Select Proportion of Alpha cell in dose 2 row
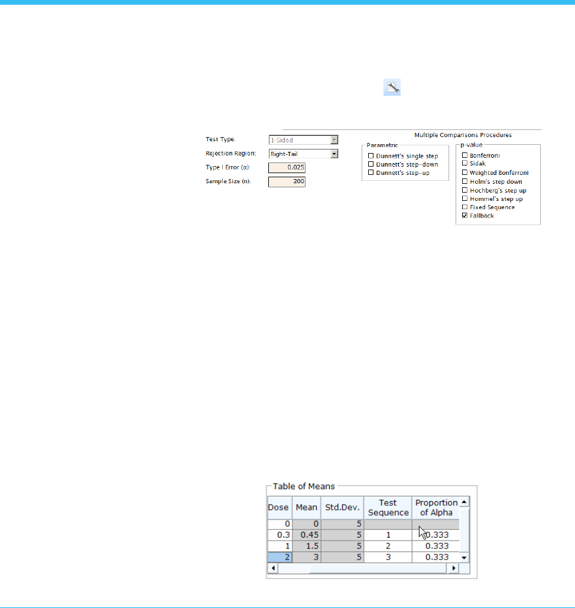This screenshot has height=608, width=575. pos(436,557)
